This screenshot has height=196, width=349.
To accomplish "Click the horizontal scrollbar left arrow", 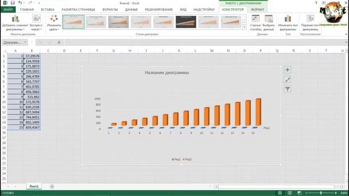I will pos(216,187).
